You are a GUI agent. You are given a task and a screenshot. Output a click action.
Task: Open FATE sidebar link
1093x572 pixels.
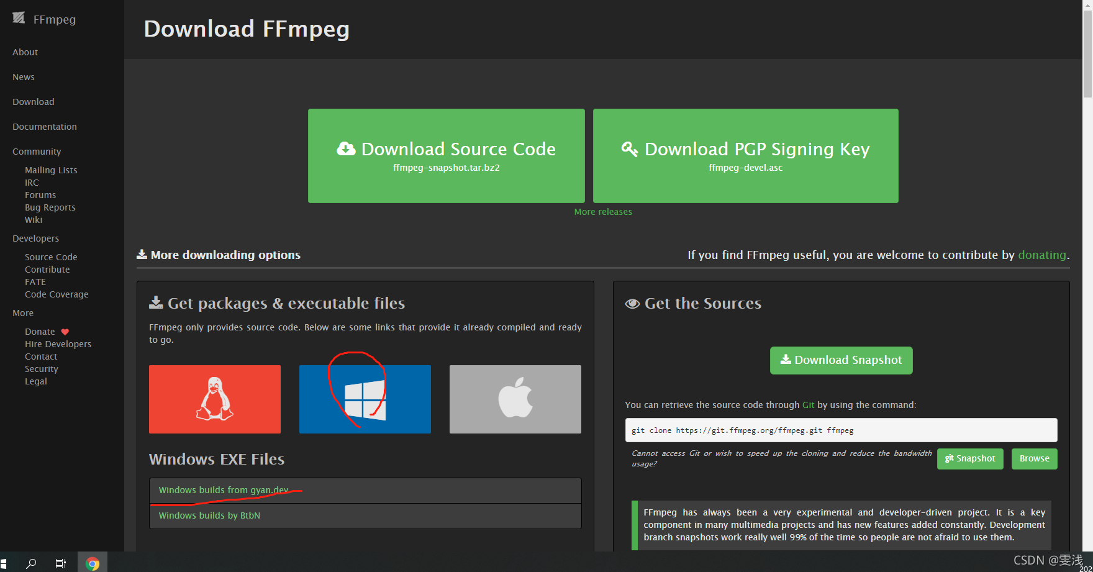35,282
